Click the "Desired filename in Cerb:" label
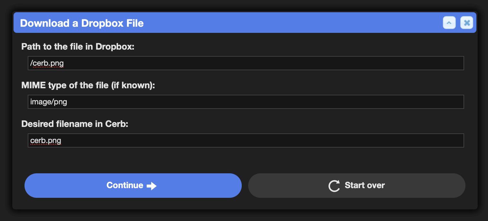This screenshot has height=221, width=488. tap(75, 124)
